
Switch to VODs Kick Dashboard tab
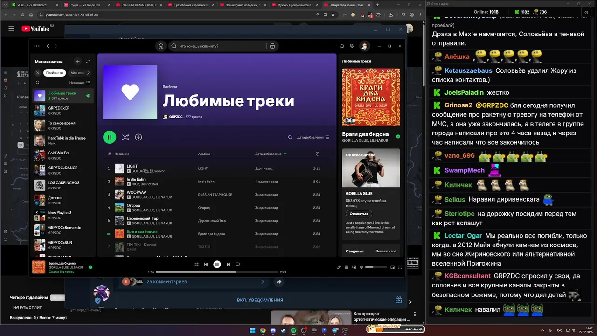[35, 5]
